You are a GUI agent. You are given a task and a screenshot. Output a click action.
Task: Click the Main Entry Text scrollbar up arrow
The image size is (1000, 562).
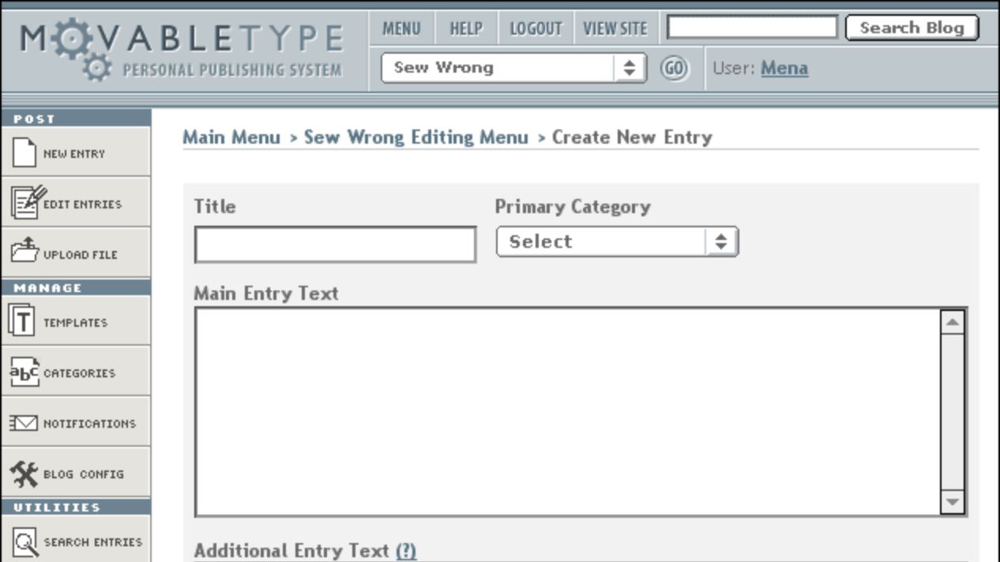(x=953, y=322)
